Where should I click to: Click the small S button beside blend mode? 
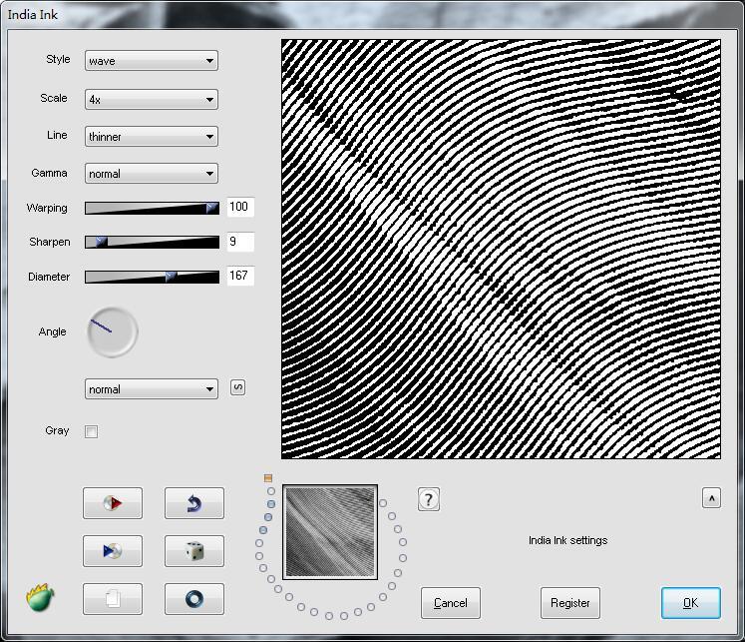[237, 387]
